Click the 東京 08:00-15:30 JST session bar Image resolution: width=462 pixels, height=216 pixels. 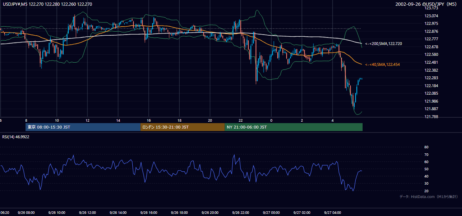(83, 127)
